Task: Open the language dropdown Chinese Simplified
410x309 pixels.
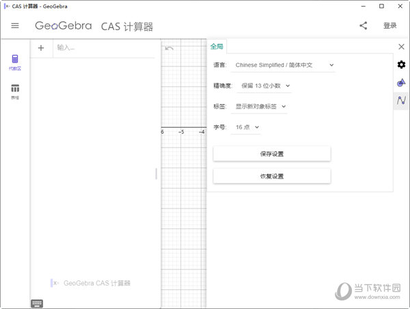Action: pos(283,65)
